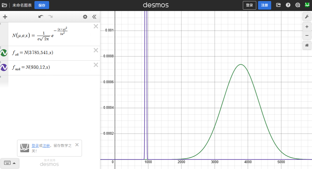Image resolution: width=312 pixels, height=169 pixels.
Task: Click the 注册 sign-up button
Action: (264, 5)
